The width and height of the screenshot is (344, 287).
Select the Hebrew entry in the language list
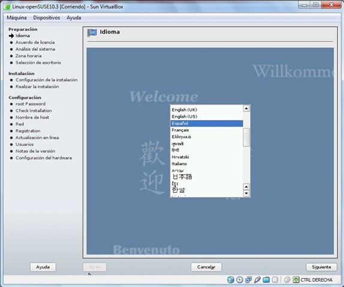click(x=207, y=170)
